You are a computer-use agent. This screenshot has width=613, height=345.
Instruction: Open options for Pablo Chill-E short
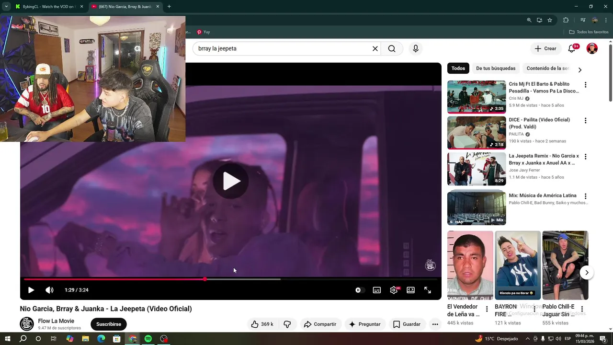tap(582, 309)
